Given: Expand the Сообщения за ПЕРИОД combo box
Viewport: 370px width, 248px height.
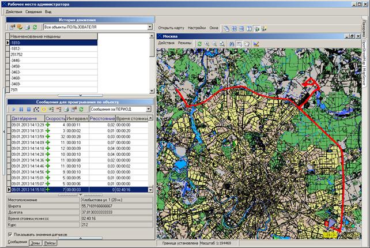Looking at the screenshot, I should [149, 109].
